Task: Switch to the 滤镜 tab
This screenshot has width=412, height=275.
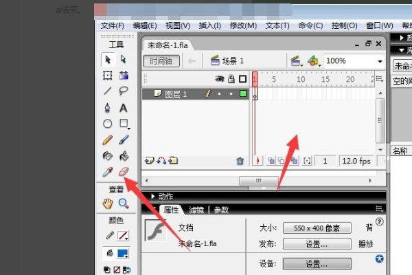Action: [x=196, y=210]
